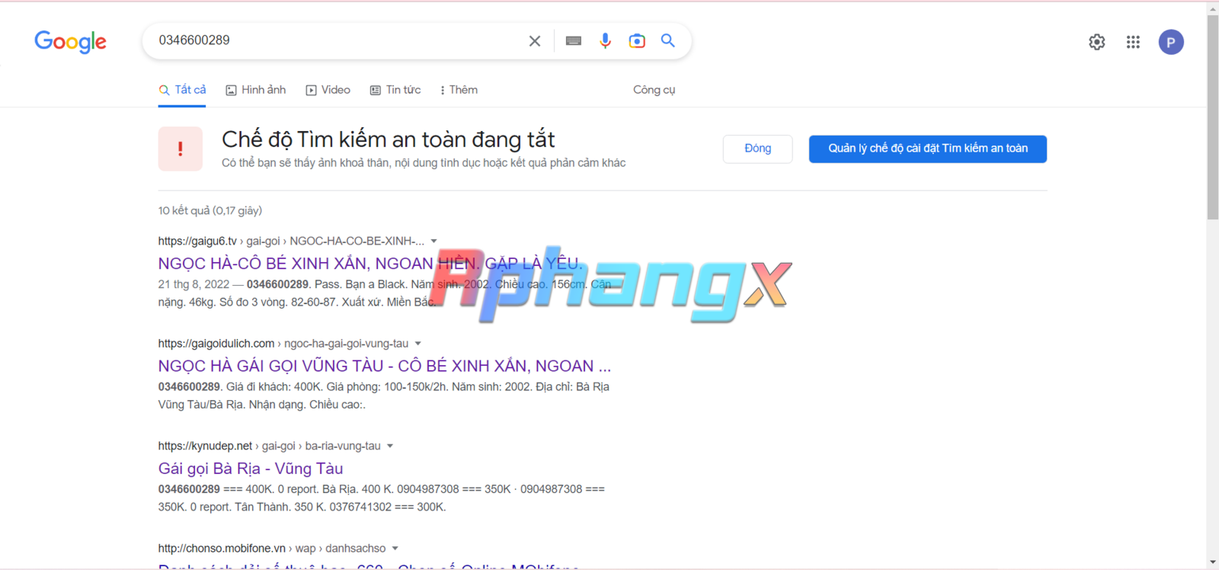
Task: Dismiss the notice with the Đóng button
Action: point(758,149)
